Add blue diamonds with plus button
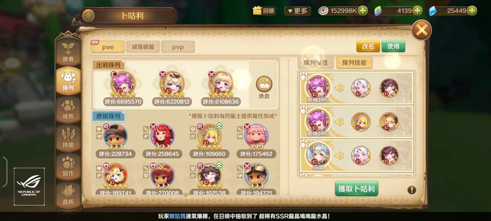Viewport: 491px width, 221px height. pyautogui.click(x=472, y=11)
